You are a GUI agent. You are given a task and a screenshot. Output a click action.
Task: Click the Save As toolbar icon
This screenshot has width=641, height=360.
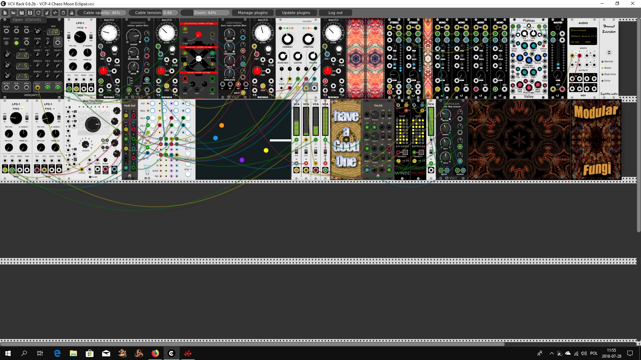coord(30,13)
